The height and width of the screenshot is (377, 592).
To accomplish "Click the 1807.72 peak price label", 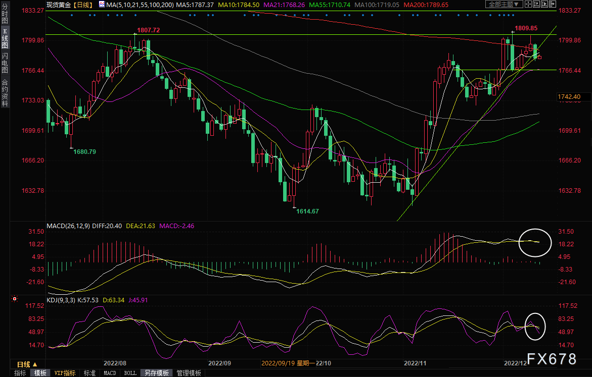I will pos(148,30).
